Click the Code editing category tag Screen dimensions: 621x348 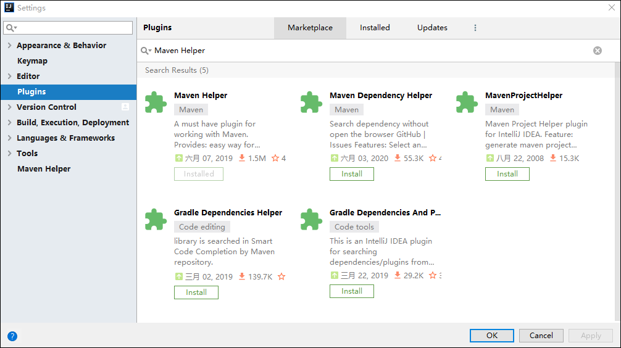tap(202, 227)
